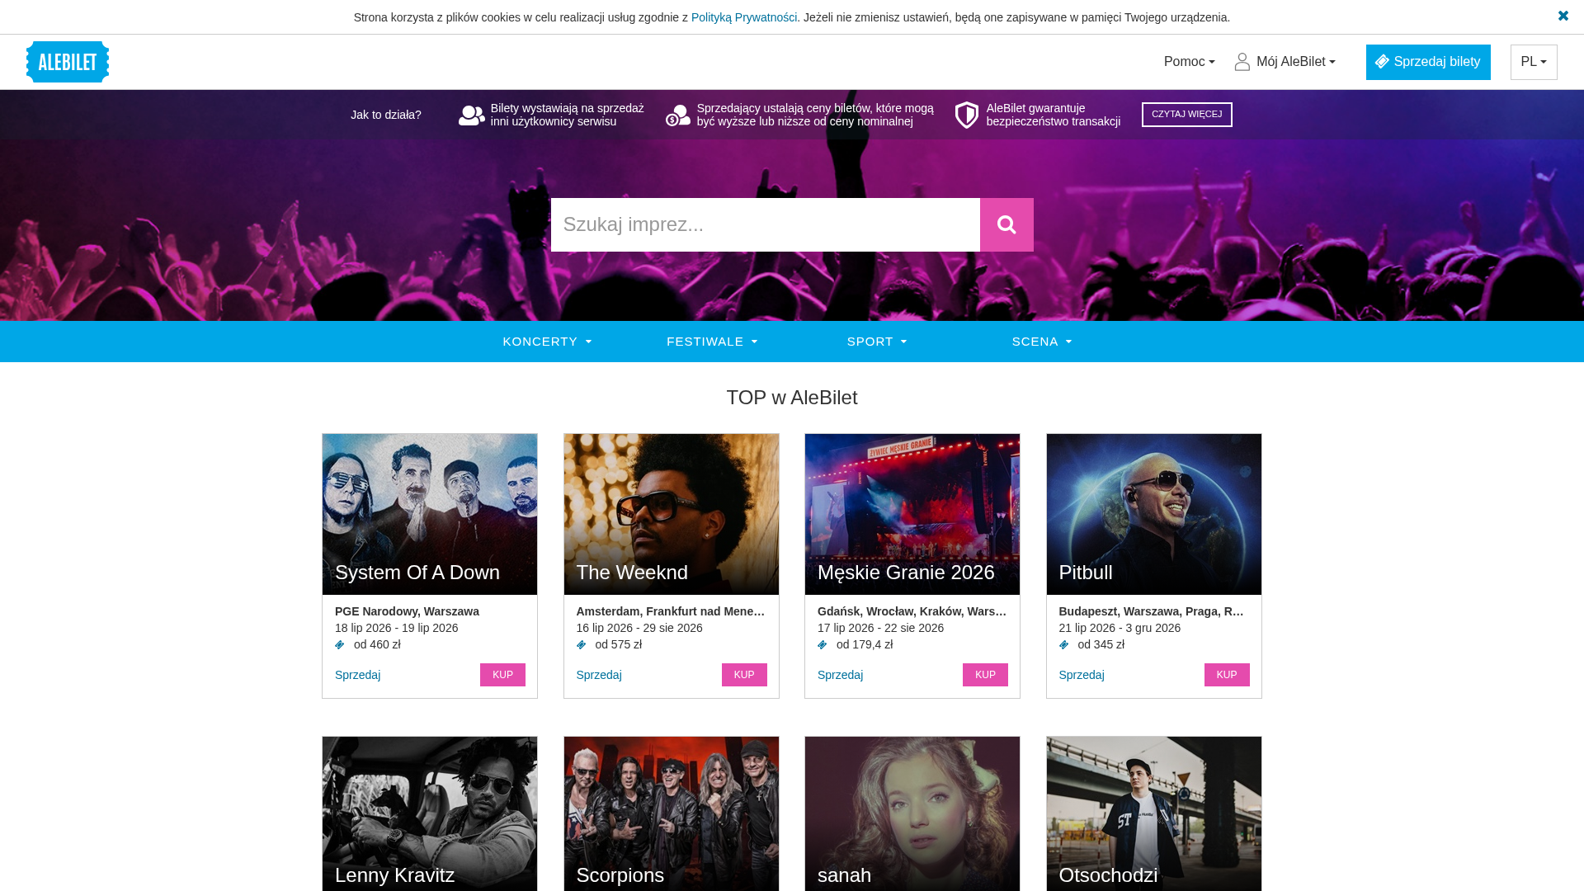Click the 'Jak to działa?' text

click(x=386, y=115)
